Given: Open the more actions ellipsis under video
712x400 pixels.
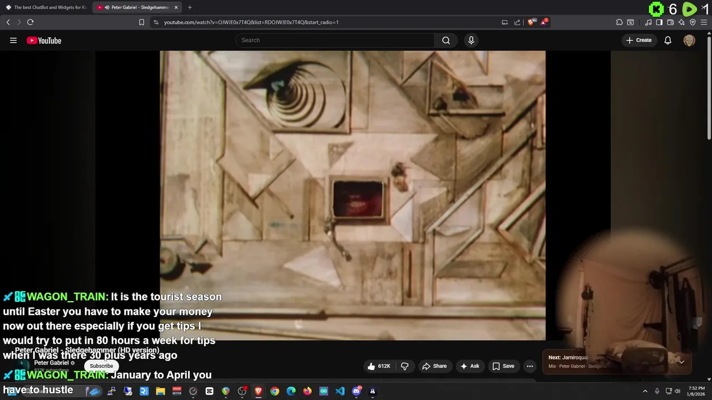Looking at the screenshot, I should [530, 366].
